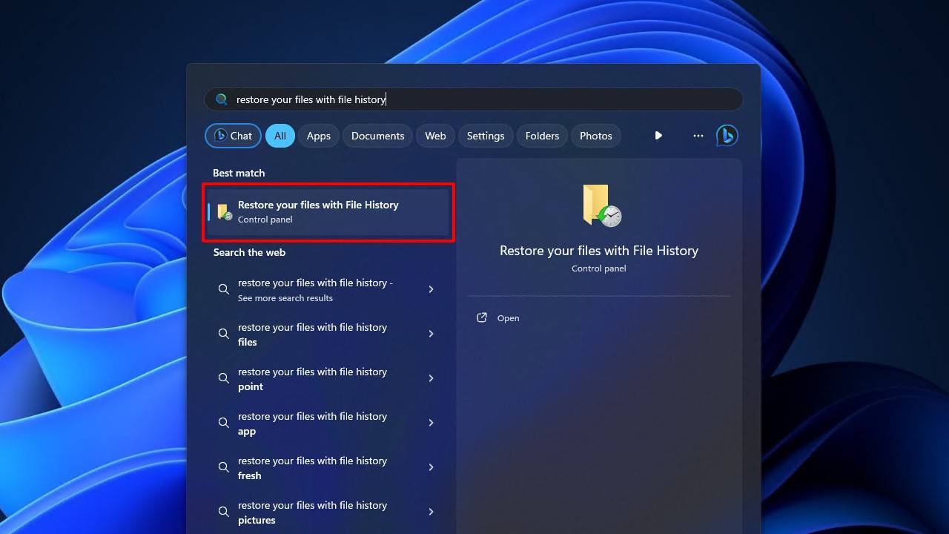This screenshot has width=949, height=534.
Task: Expand chevron for 'file history fresh' suggestion
Action: tap(431, 467)
